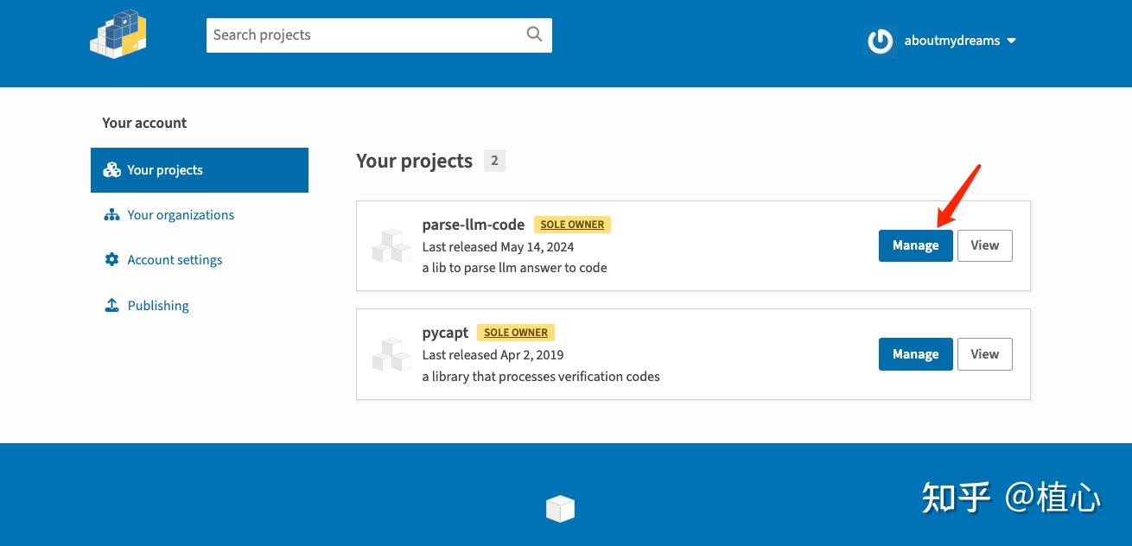Screen dimensions: 1132x546
Task: Click the pycapt package cube icon
Action: (x=391, y=354)
